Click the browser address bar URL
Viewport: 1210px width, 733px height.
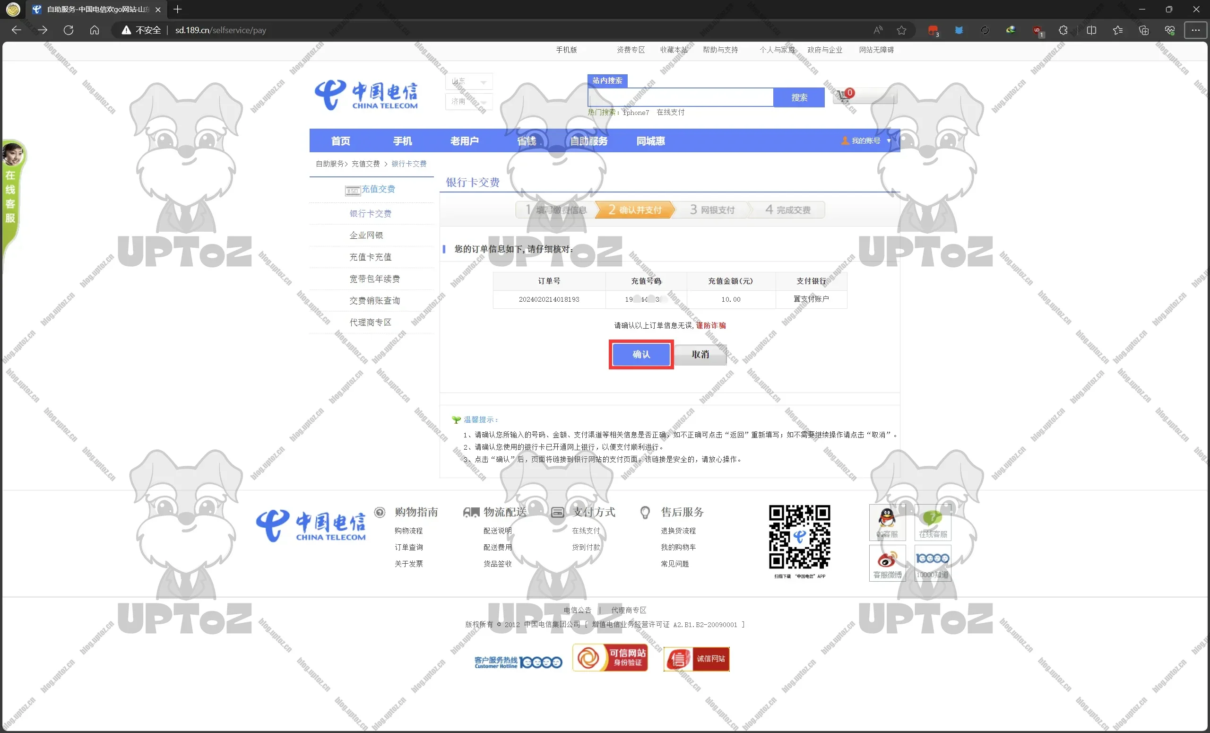coord(220,30)
